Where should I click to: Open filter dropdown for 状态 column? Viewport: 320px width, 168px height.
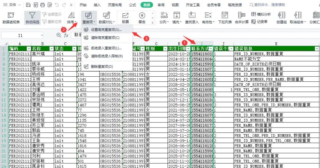(74, 49)
